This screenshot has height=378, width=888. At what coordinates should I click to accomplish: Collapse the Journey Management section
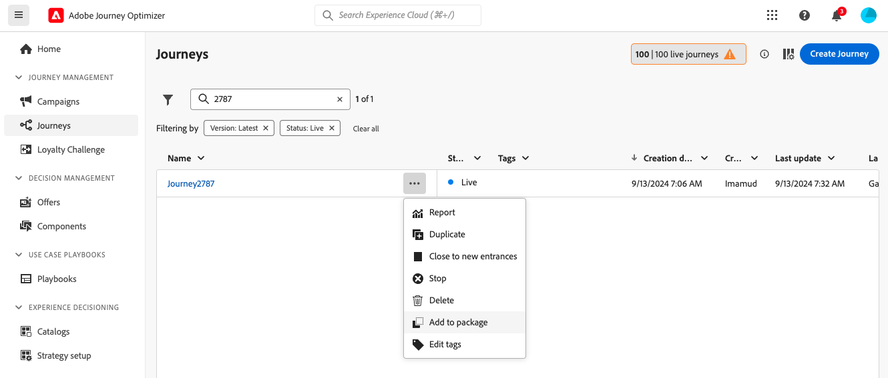click(x=19, y=77)
